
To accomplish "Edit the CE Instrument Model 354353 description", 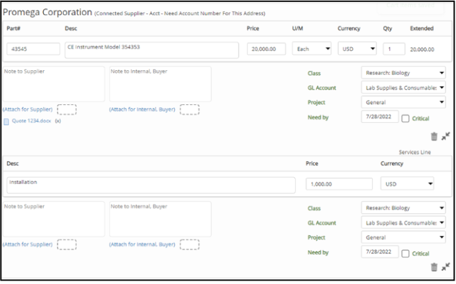I will point(152,50).
